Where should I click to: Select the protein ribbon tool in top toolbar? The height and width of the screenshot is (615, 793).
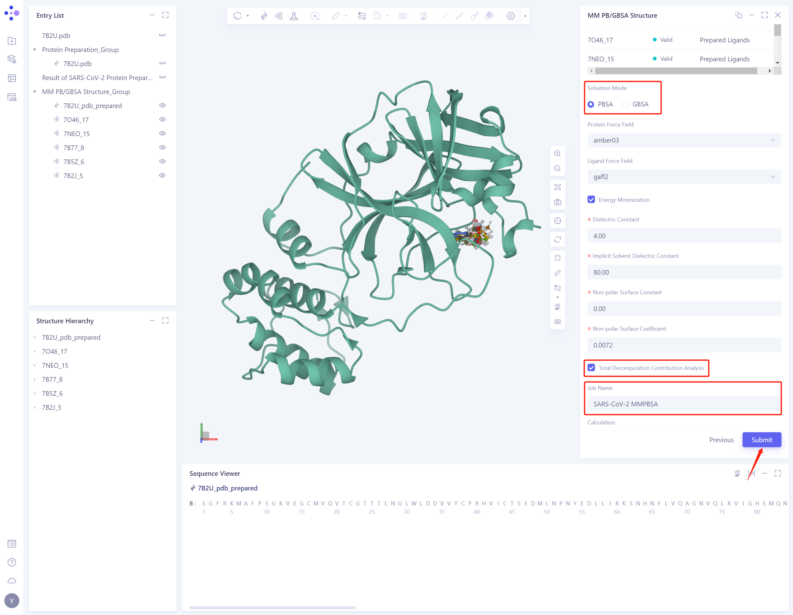264,16
